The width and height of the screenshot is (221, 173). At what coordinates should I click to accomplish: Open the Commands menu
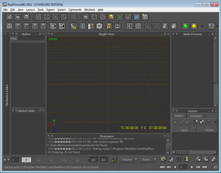pyautogui.click(x=75, y=10)
